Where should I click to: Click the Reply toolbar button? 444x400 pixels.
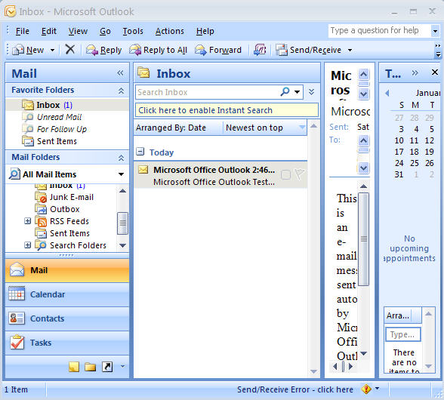coord(104,50)
